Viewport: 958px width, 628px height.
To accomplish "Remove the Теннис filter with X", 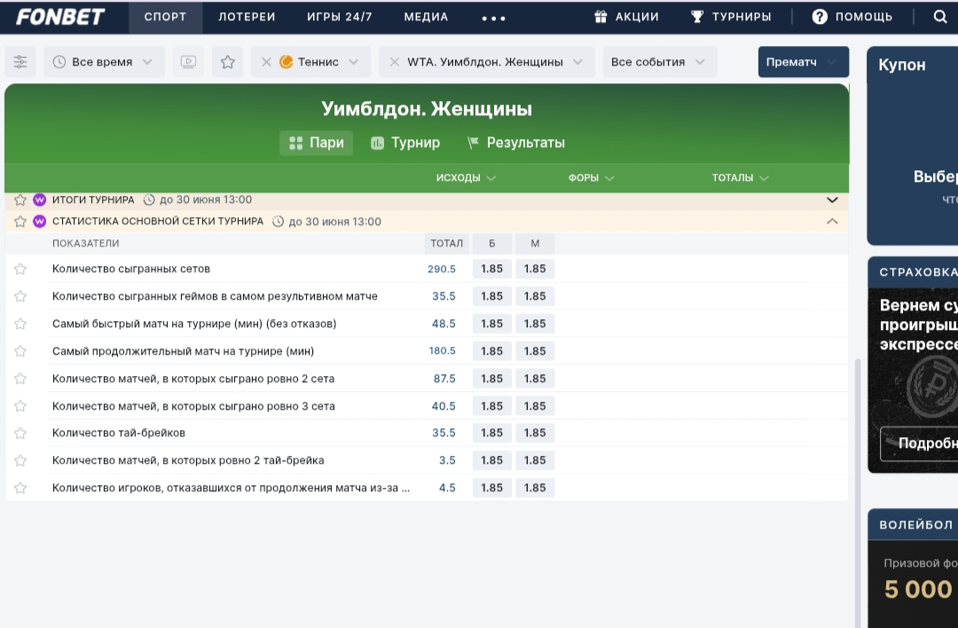I will [x=266, y=62].
